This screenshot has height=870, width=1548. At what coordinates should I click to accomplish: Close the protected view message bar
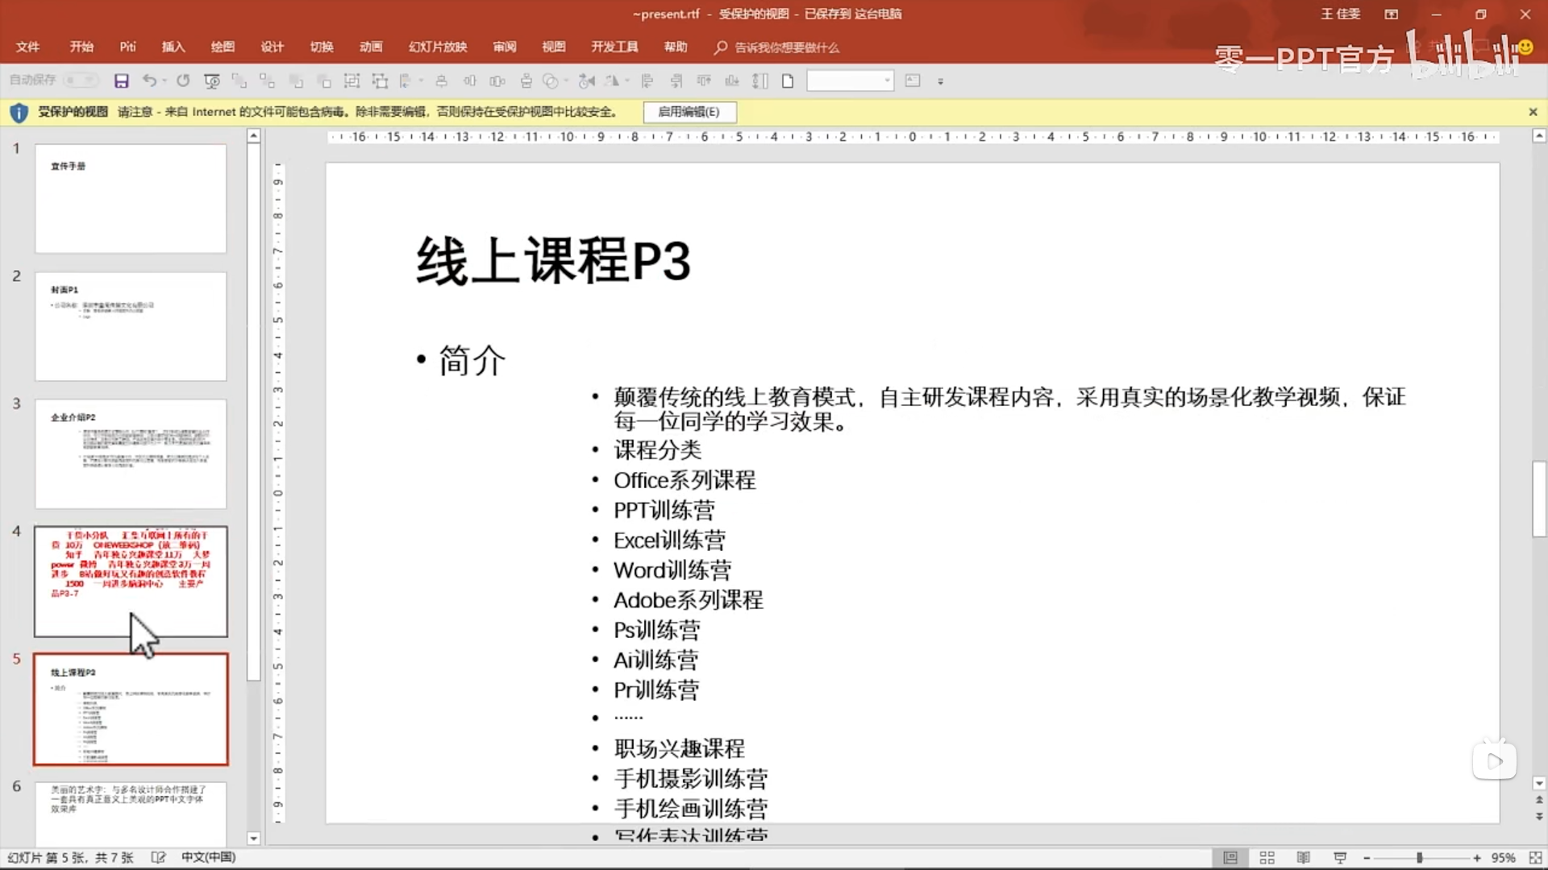pos(1533,112)
